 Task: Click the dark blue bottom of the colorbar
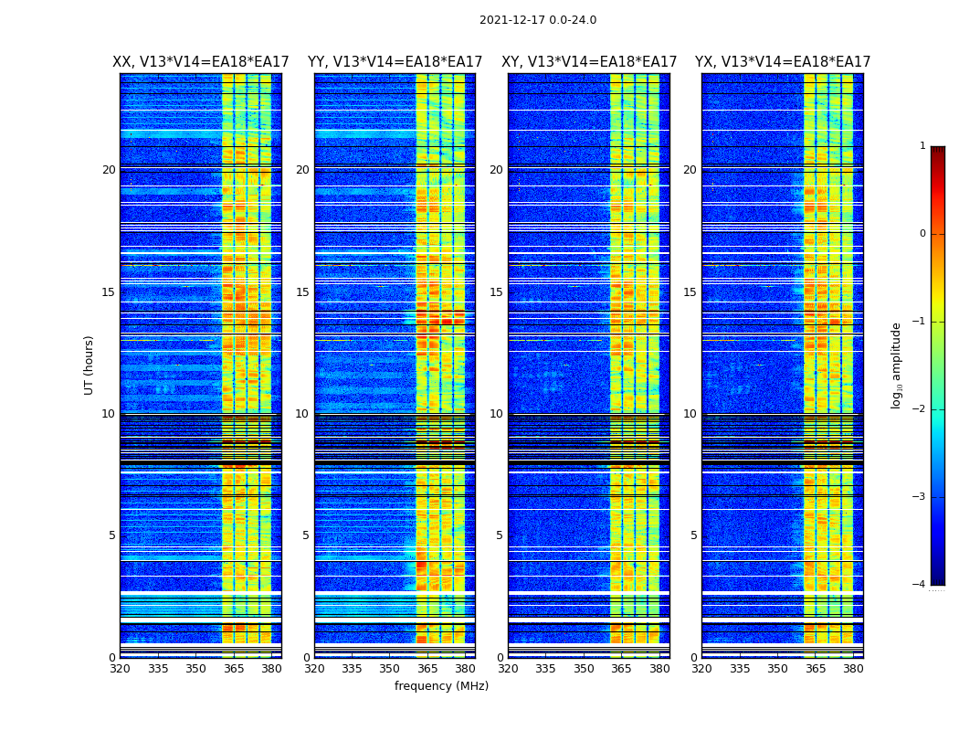938,581
